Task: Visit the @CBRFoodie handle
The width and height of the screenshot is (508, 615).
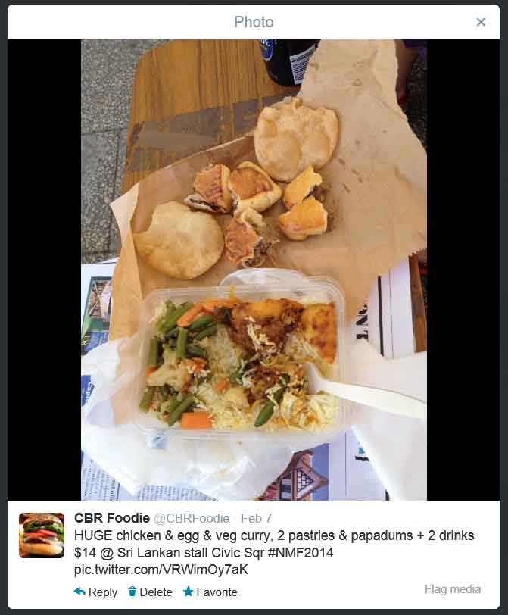Action: [x=192, y=518]
